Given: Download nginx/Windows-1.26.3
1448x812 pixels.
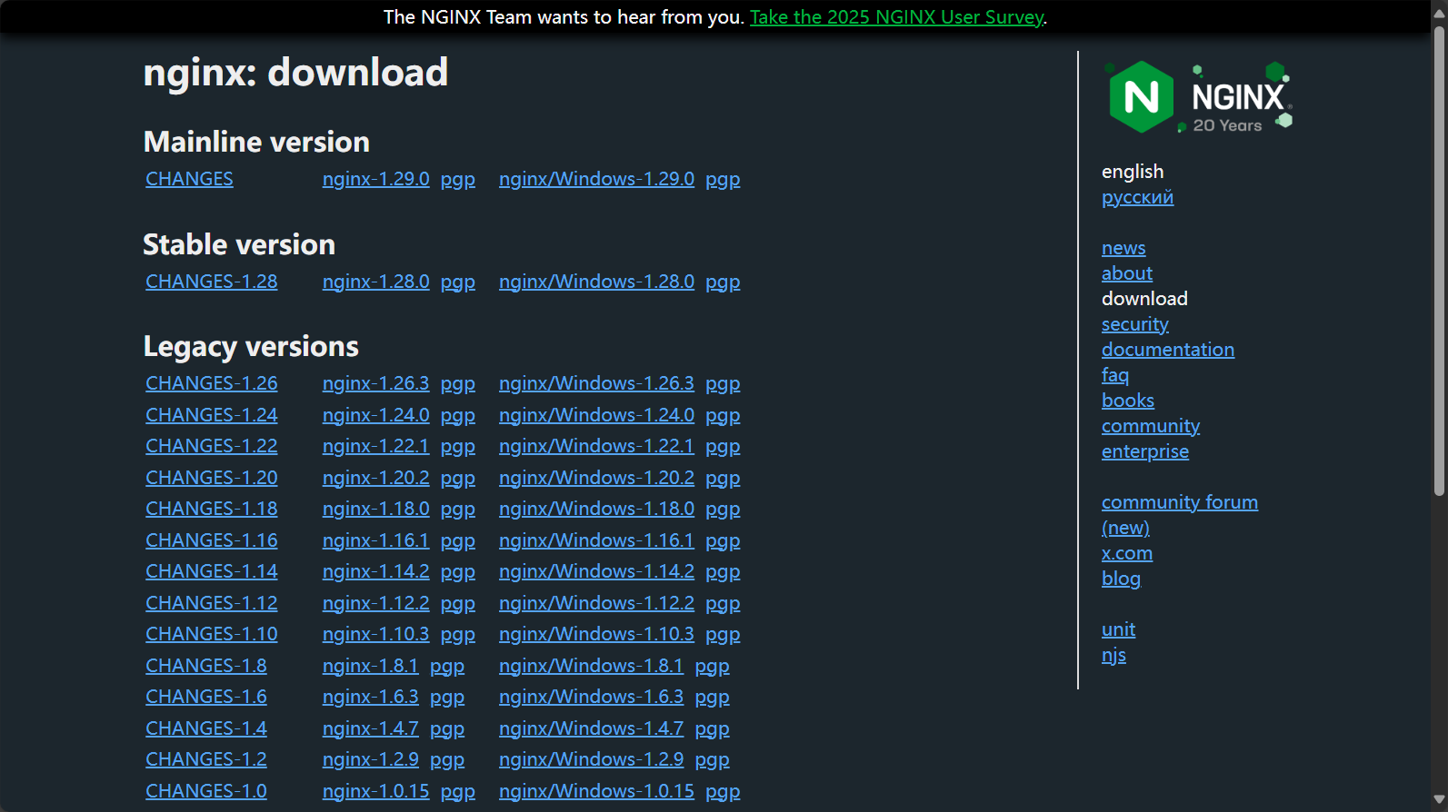Looking at the screenshot, I should 596,383.
